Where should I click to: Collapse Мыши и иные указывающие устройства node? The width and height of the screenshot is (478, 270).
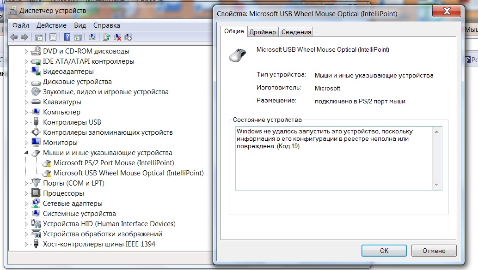(26, 153)
